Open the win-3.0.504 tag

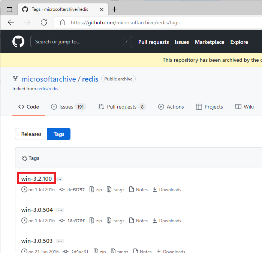point(37,210)
